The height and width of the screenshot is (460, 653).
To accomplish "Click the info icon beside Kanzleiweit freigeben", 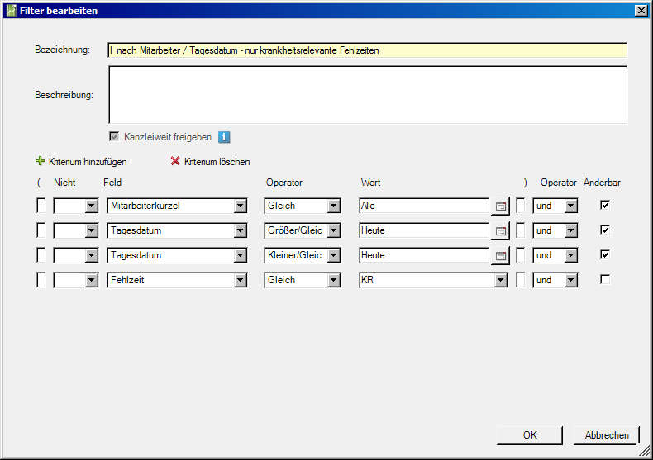I will (x=224, y=137).
